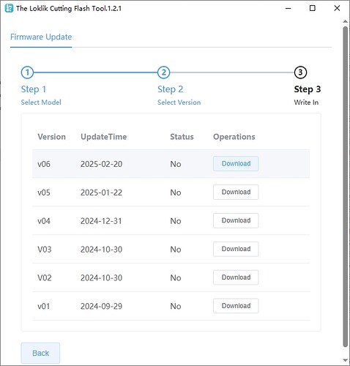This screenshot has width=350, height=366.
Task: Click the No status in v01 row
Action: pos(176,306)
